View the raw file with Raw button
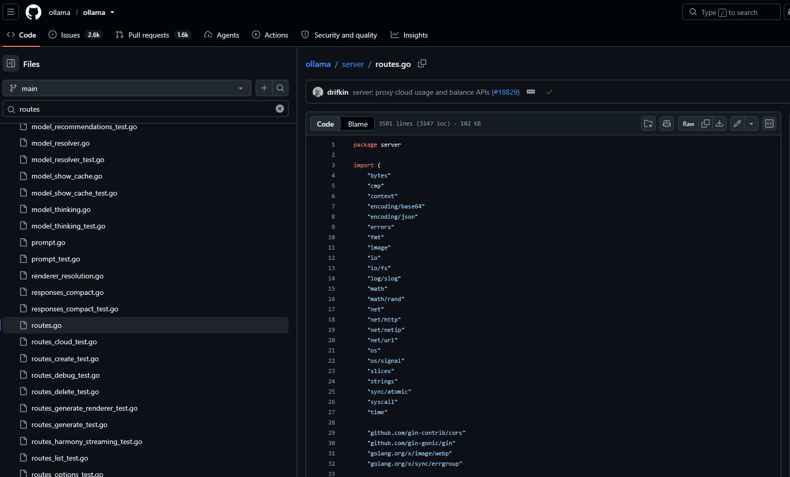Viewport: 790px width, 477px height. pyautogui.click(x=688, y=123)
